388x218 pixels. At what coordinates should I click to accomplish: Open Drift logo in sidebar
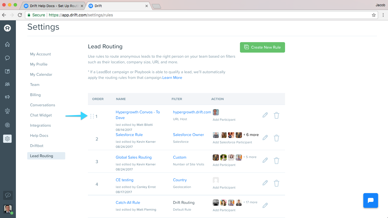pyautogui.click(x=7, y=28)
